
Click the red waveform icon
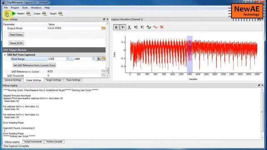click(155, 27)
